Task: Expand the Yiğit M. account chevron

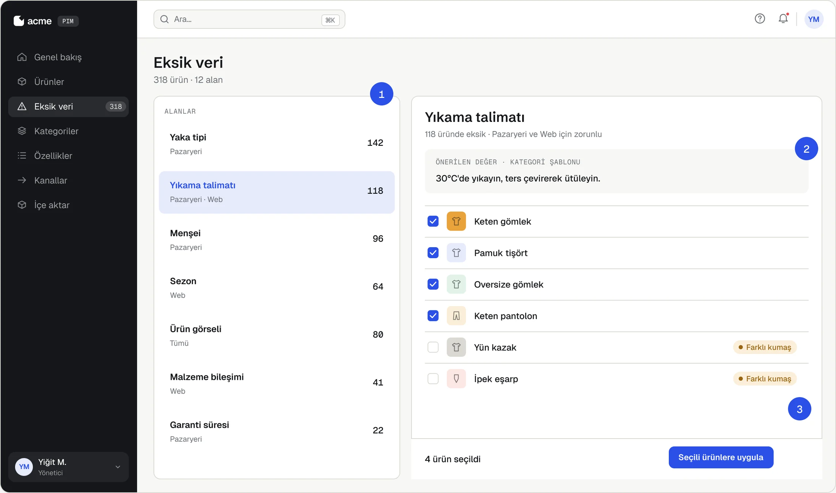Action: (x=118, y=467)
